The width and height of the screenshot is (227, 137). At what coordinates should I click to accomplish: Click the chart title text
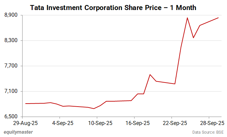113,7
